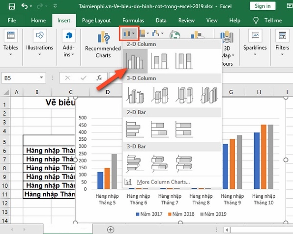293x234 pixels.
Task: Click Insert Column or Bar Chart button
Action: pos(129,33)
